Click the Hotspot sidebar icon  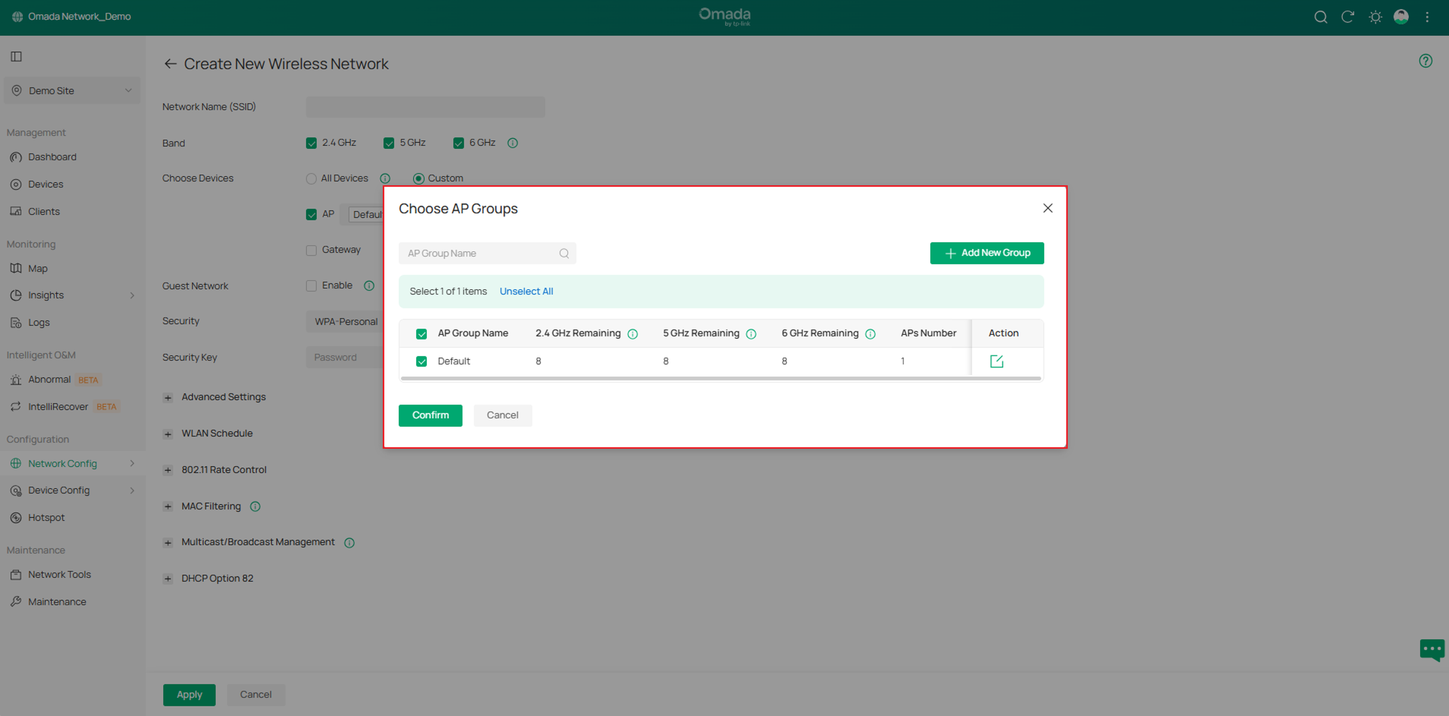click(17, 518)
